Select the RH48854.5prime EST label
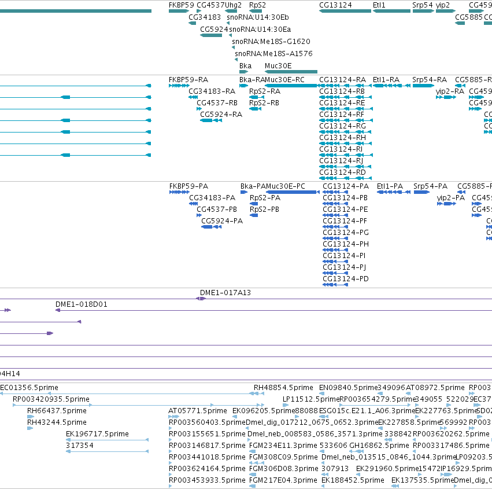Viewport: 492px width, 489px height. coord(283,388)
